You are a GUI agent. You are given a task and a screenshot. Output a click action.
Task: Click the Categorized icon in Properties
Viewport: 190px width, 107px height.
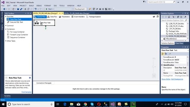163,54
